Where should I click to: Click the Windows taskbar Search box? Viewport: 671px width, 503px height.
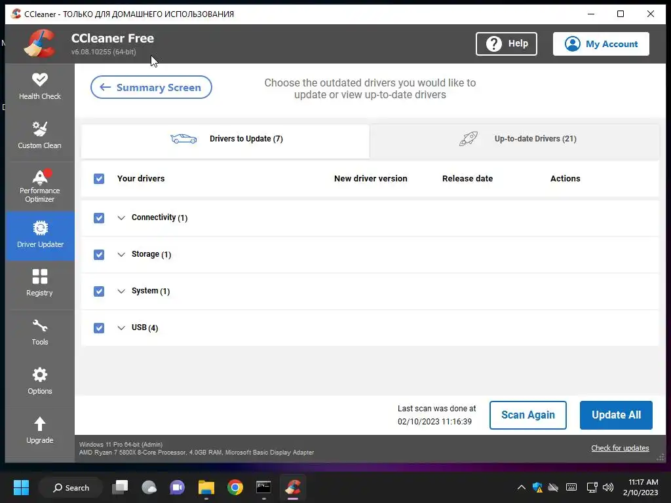(x=71, y=487)
